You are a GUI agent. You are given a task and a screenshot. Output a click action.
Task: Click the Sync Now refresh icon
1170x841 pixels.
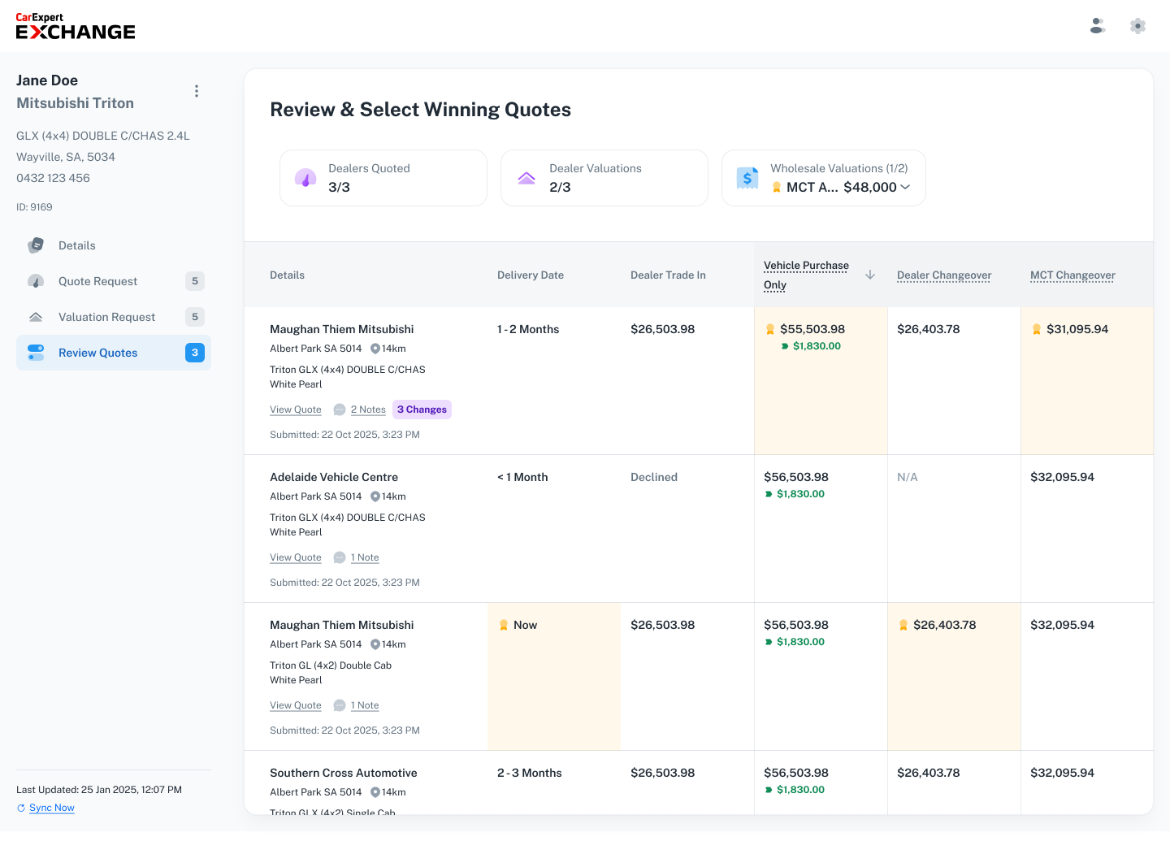[x=21, y=808]
